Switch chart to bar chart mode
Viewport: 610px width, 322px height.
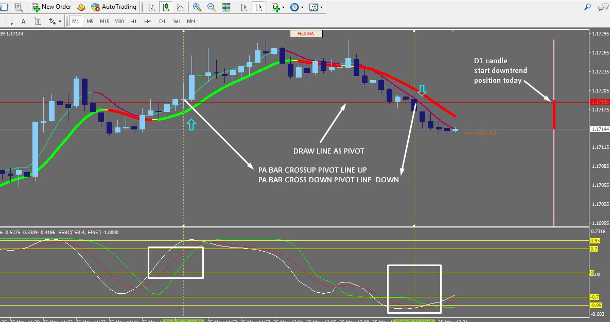click(151, 7)
